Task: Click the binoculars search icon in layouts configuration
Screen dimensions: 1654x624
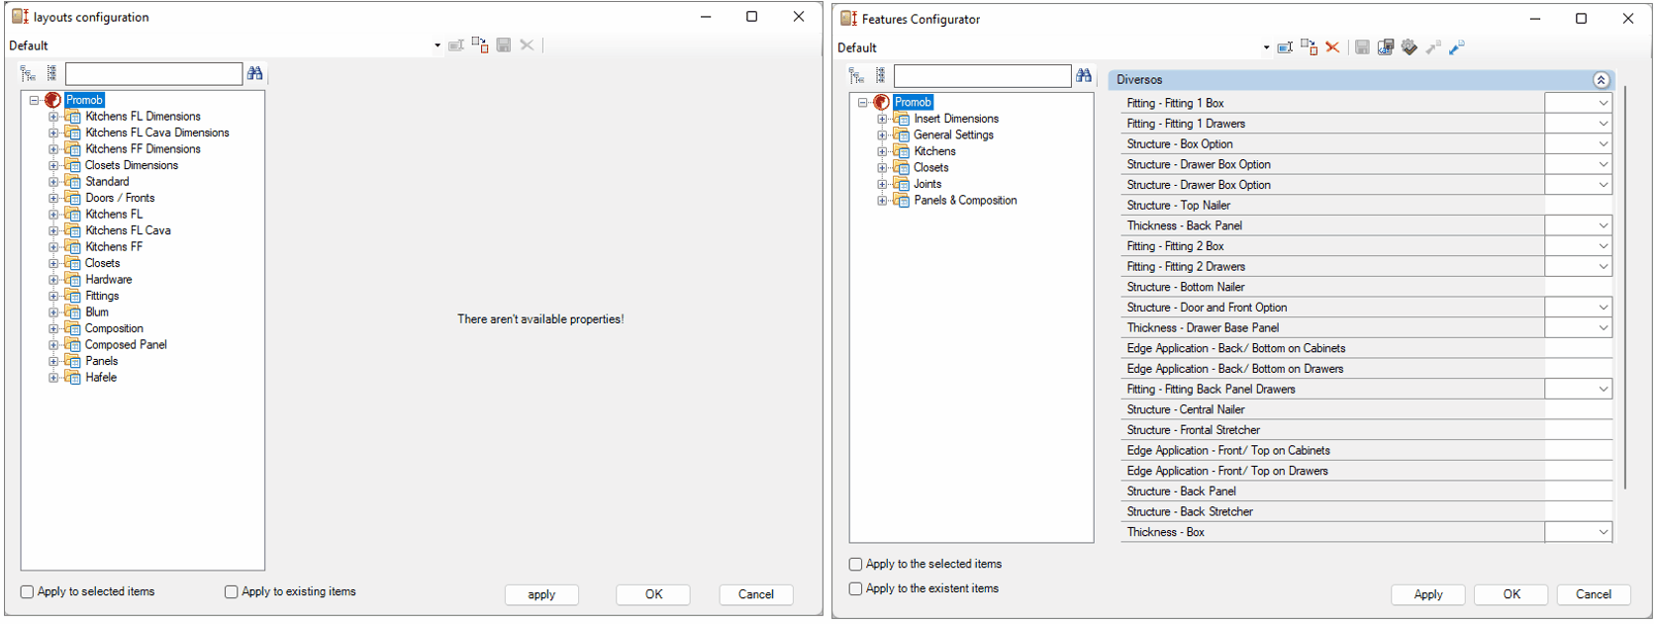Action: coord(254,73)
